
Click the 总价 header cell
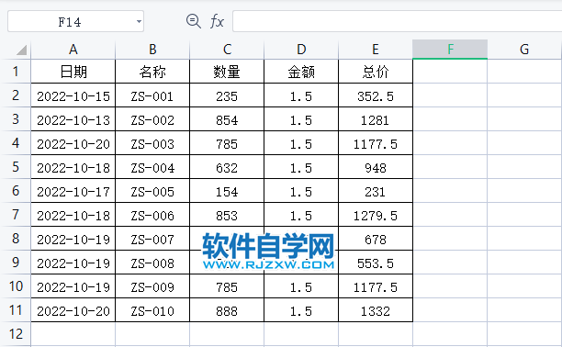click(376, 72)
